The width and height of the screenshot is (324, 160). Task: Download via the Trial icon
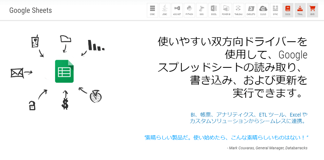[x=300, y=10]
